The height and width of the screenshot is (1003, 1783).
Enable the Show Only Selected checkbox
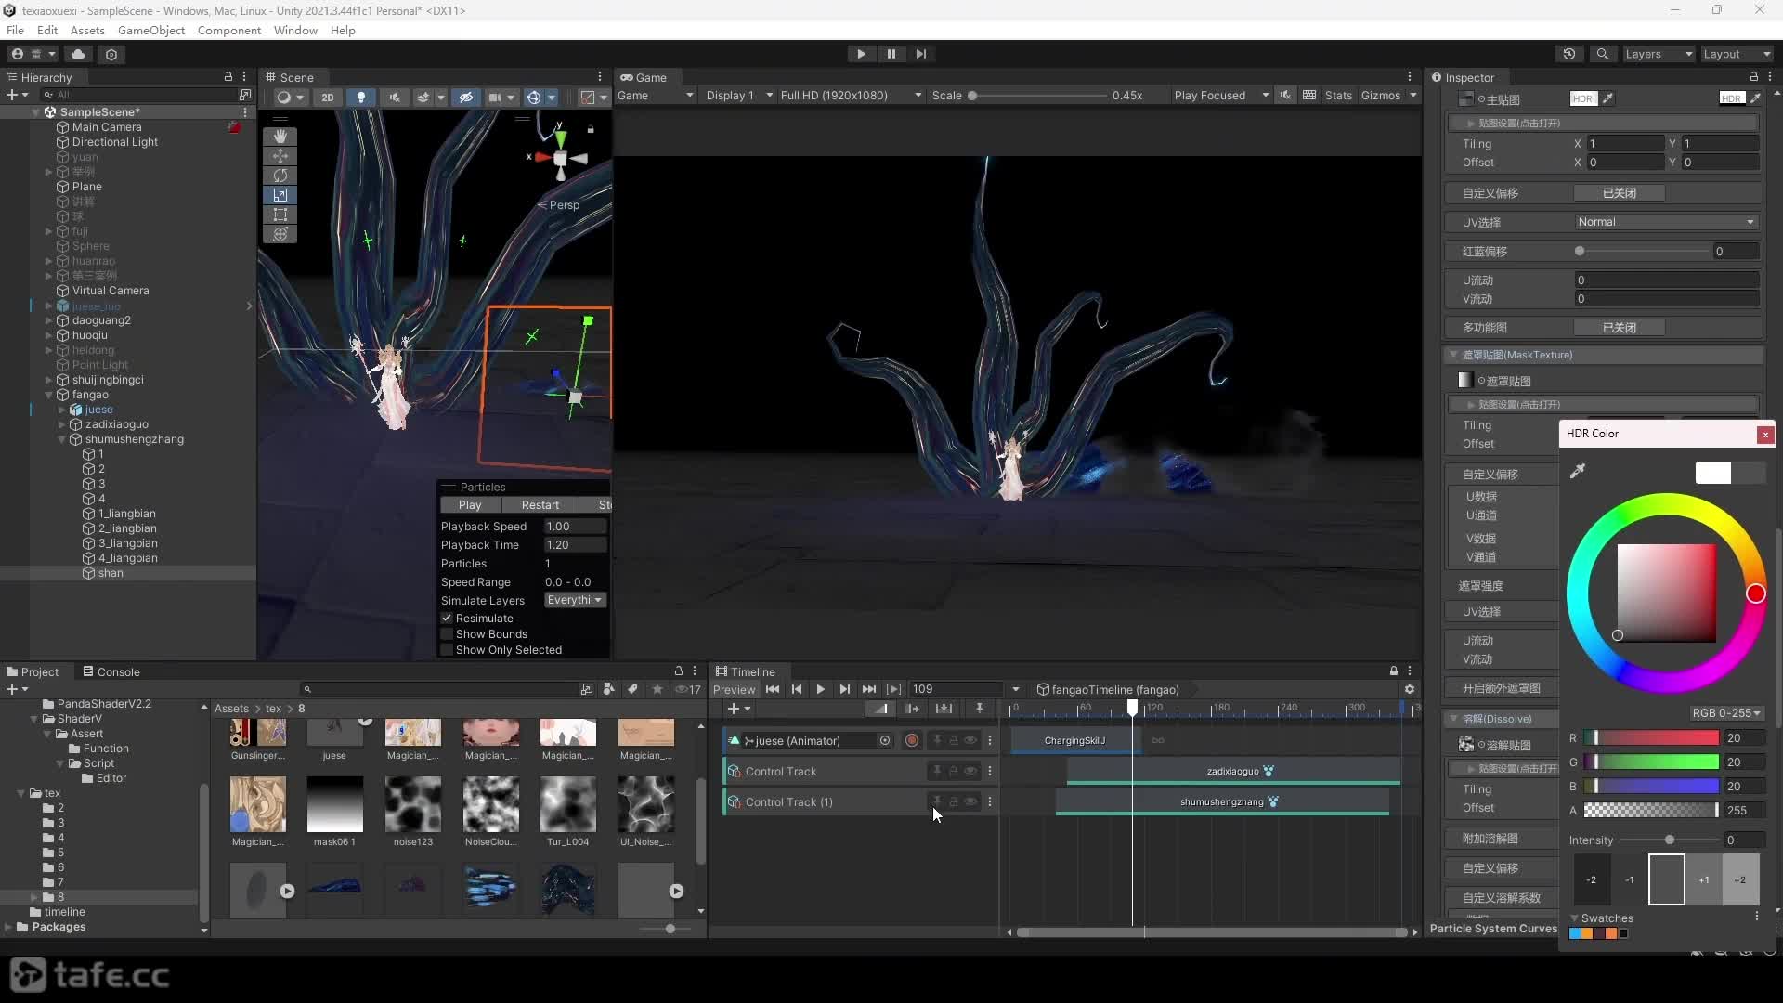[x=447, y=650]
